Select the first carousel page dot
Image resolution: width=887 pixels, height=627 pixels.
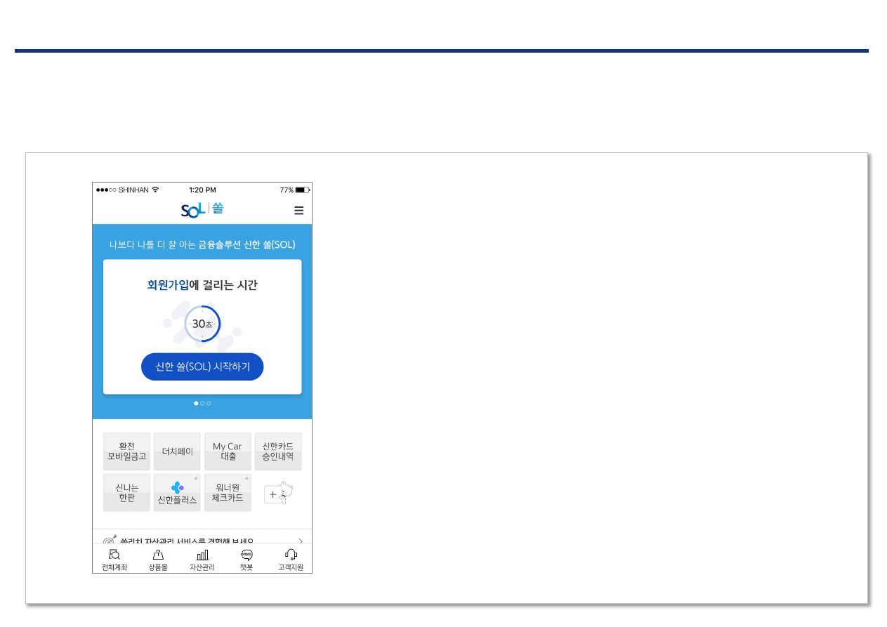tap(196, 404)
